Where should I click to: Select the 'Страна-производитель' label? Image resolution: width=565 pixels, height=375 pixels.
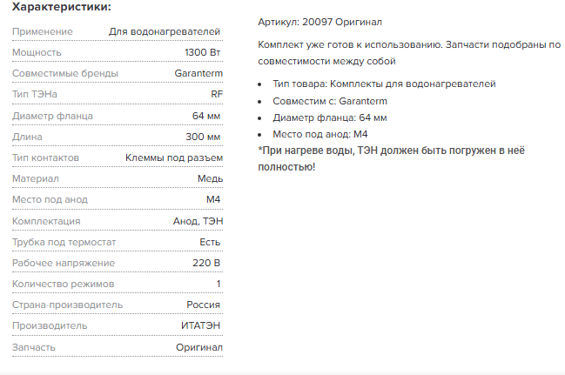click(68, 305)
